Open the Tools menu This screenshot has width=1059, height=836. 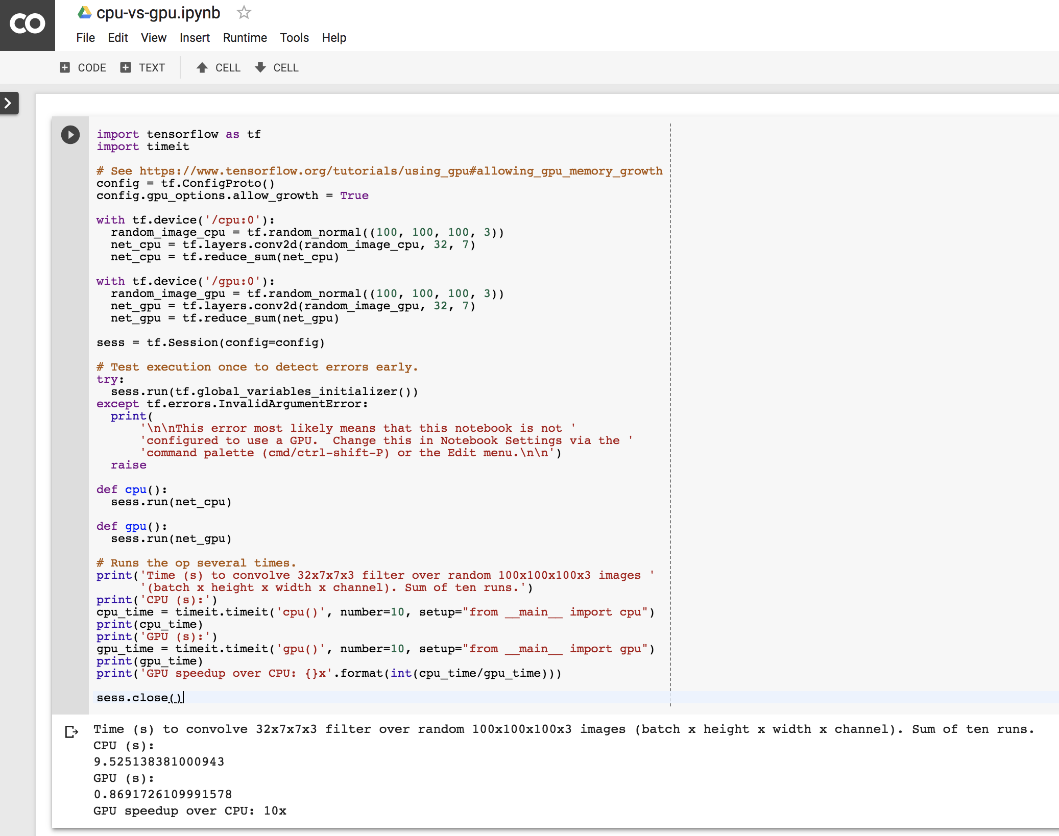294,38
